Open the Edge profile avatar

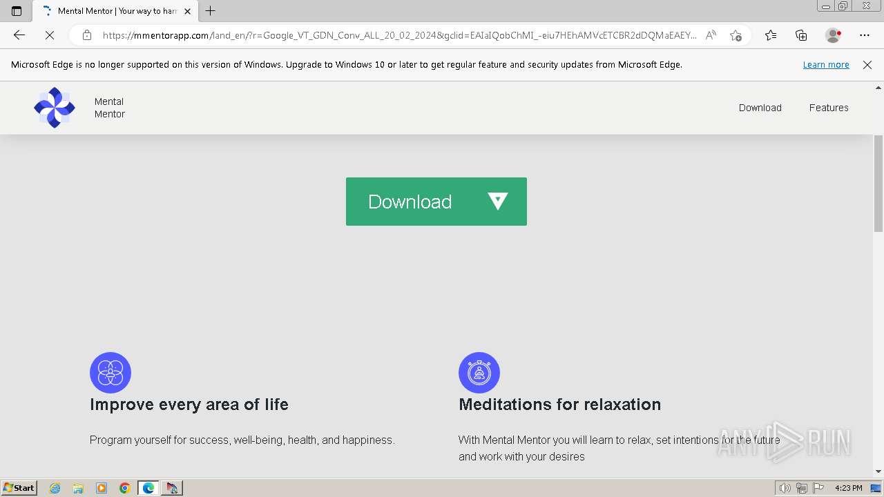click(x=833, y=35)
